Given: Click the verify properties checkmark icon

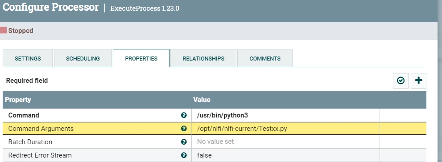Looking at the screenshot, I should tap(401, 81).
